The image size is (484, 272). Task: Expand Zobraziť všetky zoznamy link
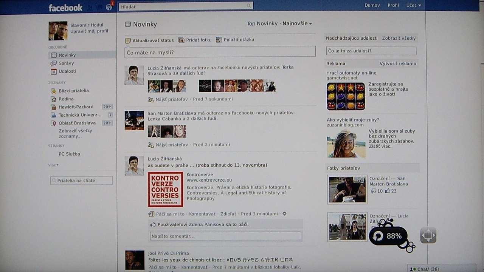pyautogui.click(x=75, y=133)
